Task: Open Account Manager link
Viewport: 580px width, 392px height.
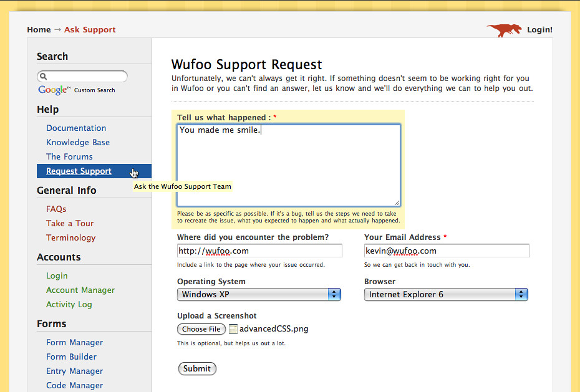Action: click(x=80, y=290)
